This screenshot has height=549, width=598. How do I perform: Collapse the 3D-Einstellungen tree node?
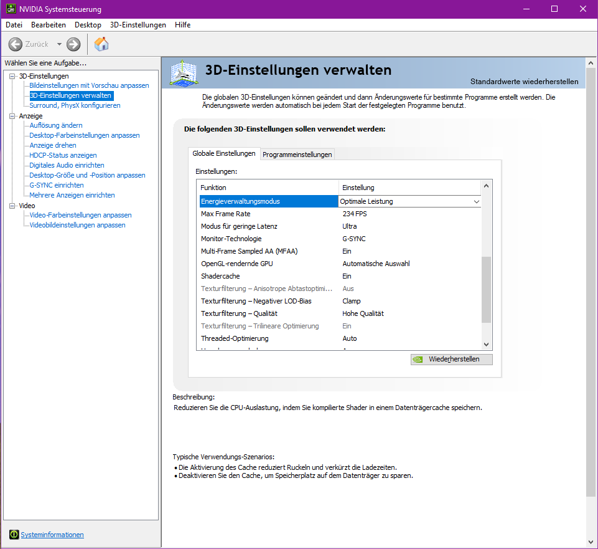[12, 76]
